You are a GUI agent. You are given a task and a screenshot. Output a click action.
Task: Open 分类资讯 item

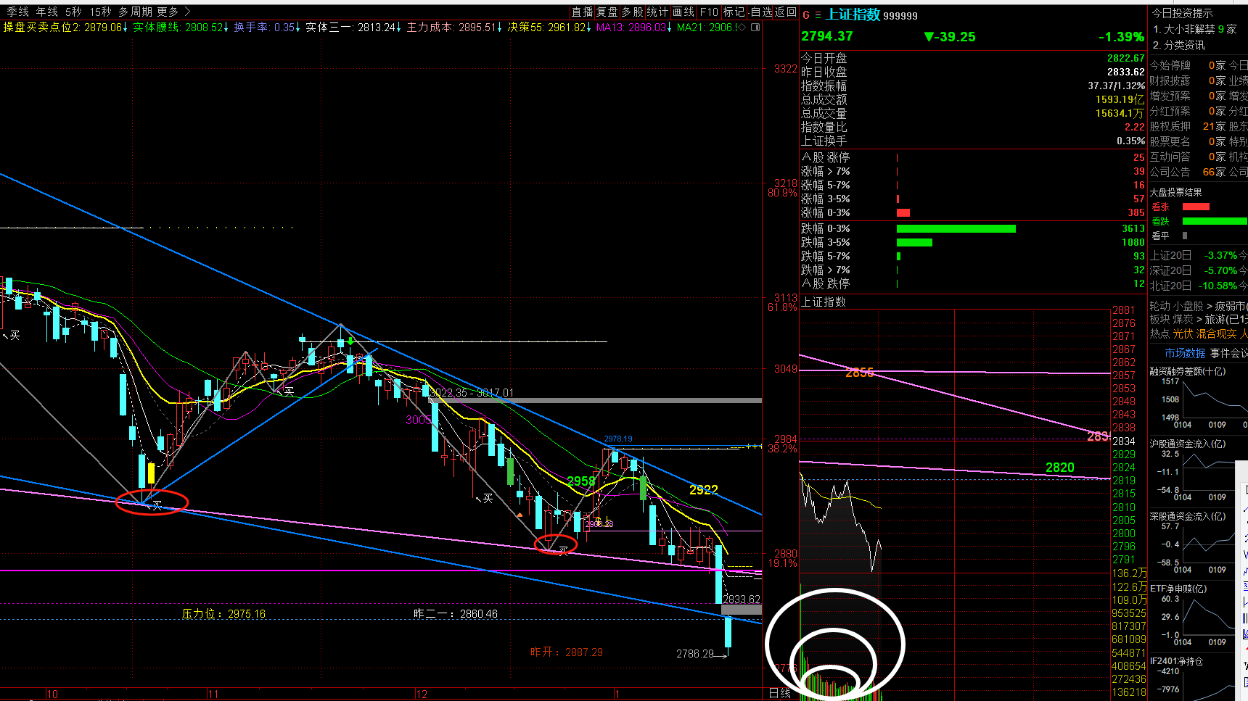coord(1179,45)
